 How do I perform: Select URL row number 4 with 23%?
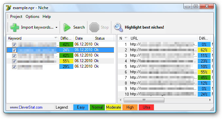coord(165,61)
